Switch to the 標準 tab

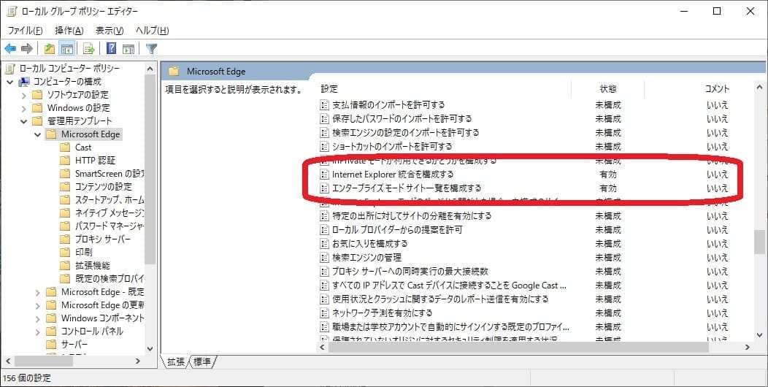coord(202,361)
